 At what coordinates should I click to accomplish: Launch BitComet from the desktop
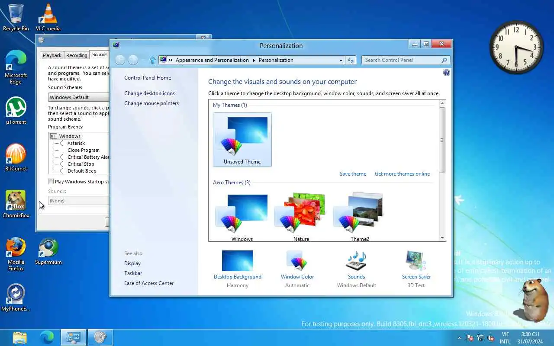tap(16, 157)
